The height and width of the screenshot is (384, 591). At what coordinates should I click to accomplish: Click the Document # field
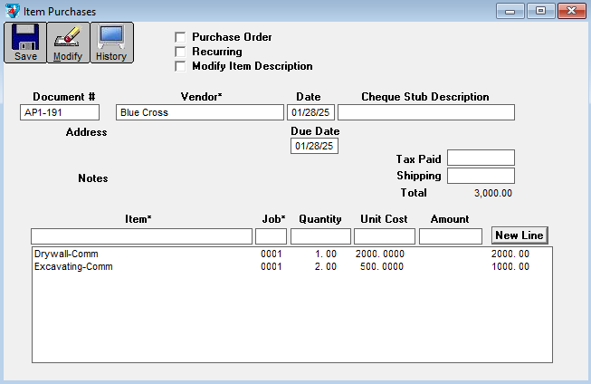pyautogui.click(x=60, y=112)
